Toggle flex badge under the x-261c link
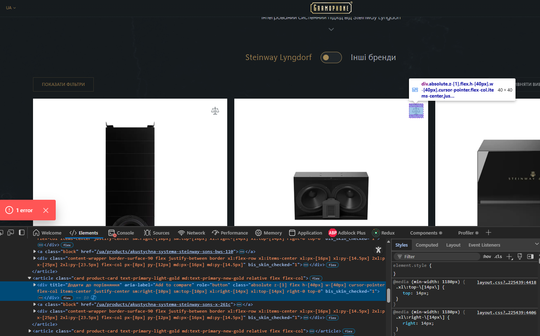The width and height of the screenshot is (540, 336). tap(332, 318)
